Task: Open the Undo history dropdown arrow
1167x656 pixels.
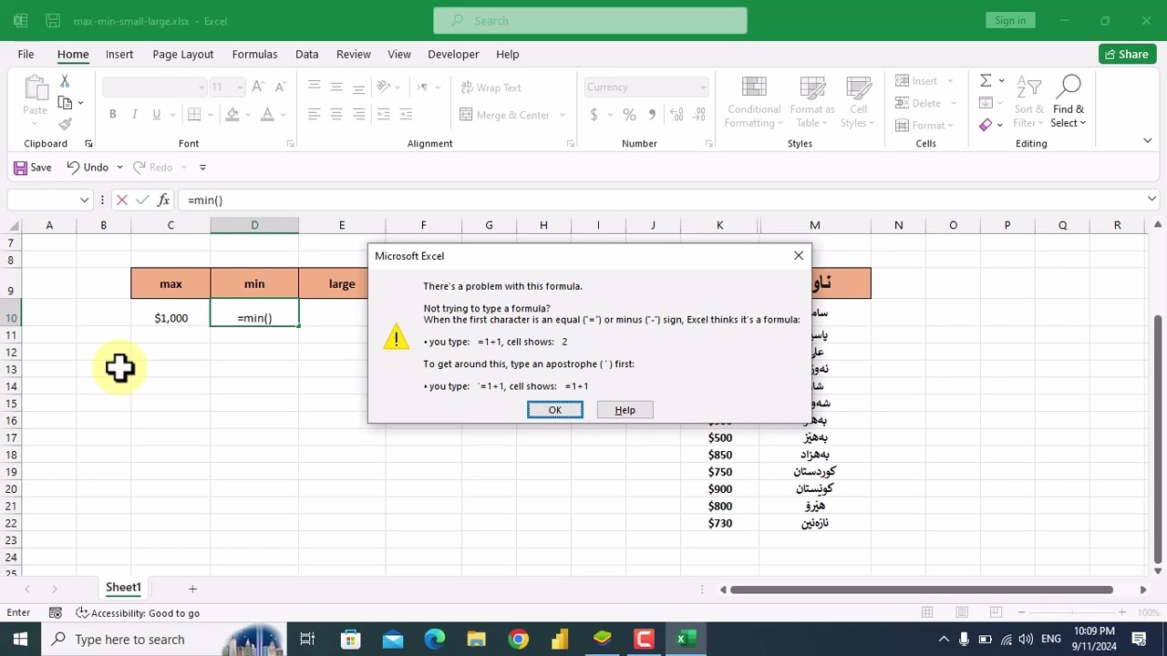Action: point(119,168)
